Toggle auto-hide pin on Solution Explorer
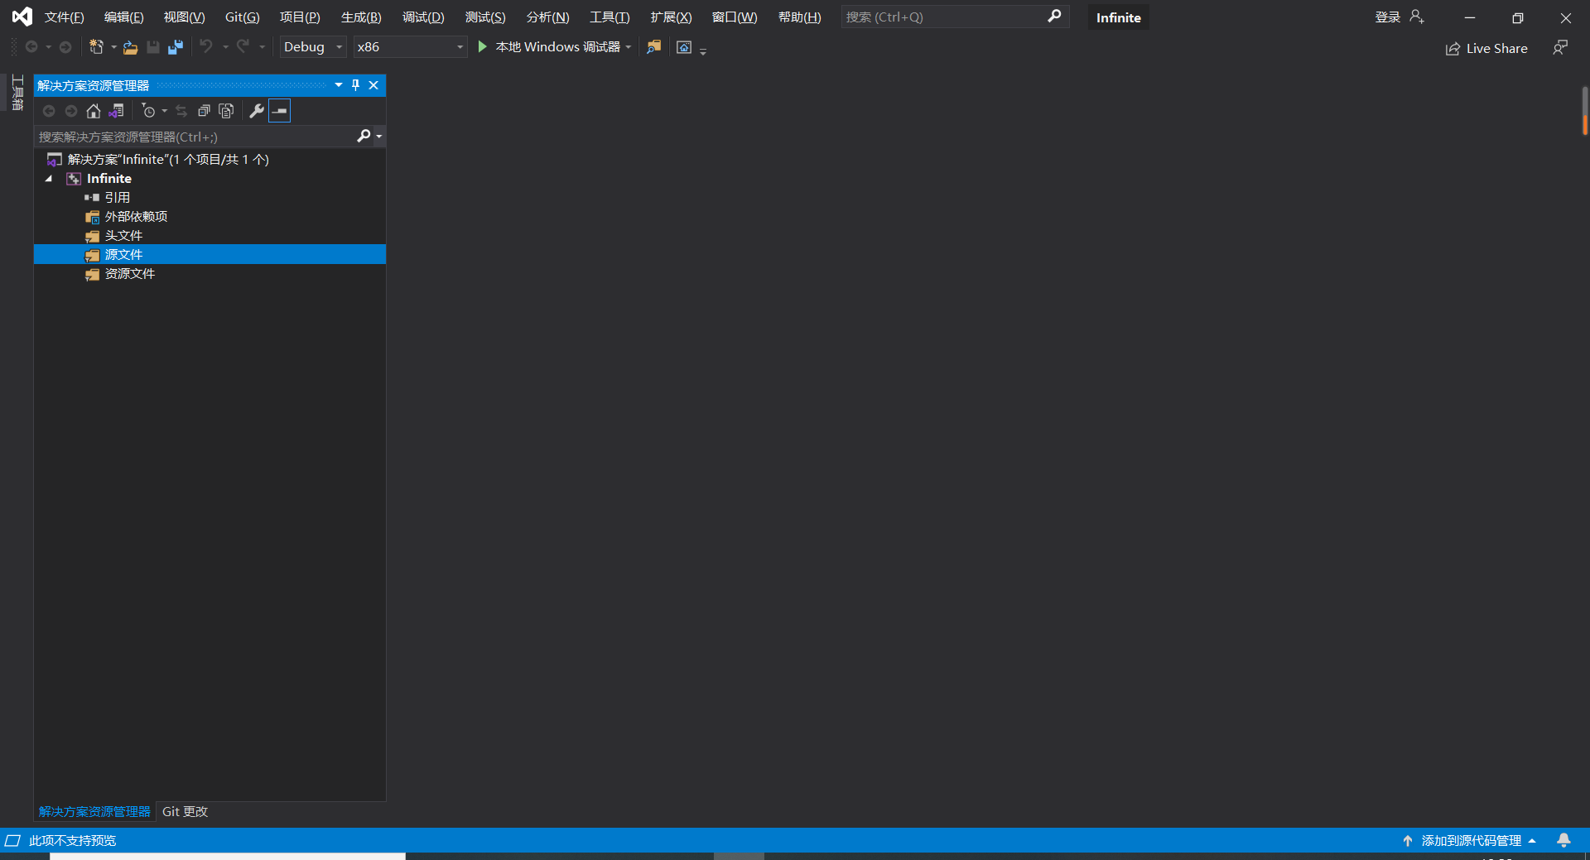 click(356, 85)
